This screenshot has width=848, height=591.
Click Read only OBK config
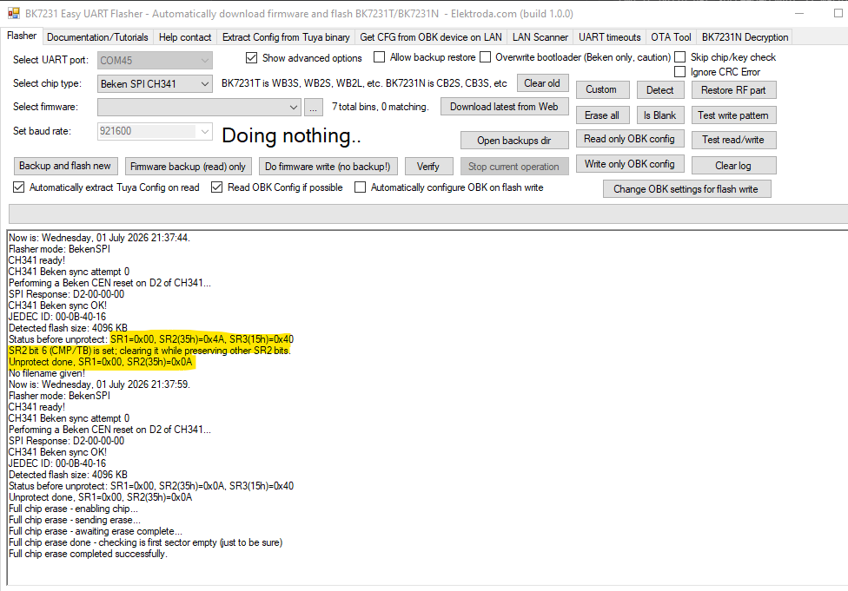tap(630, 139)
